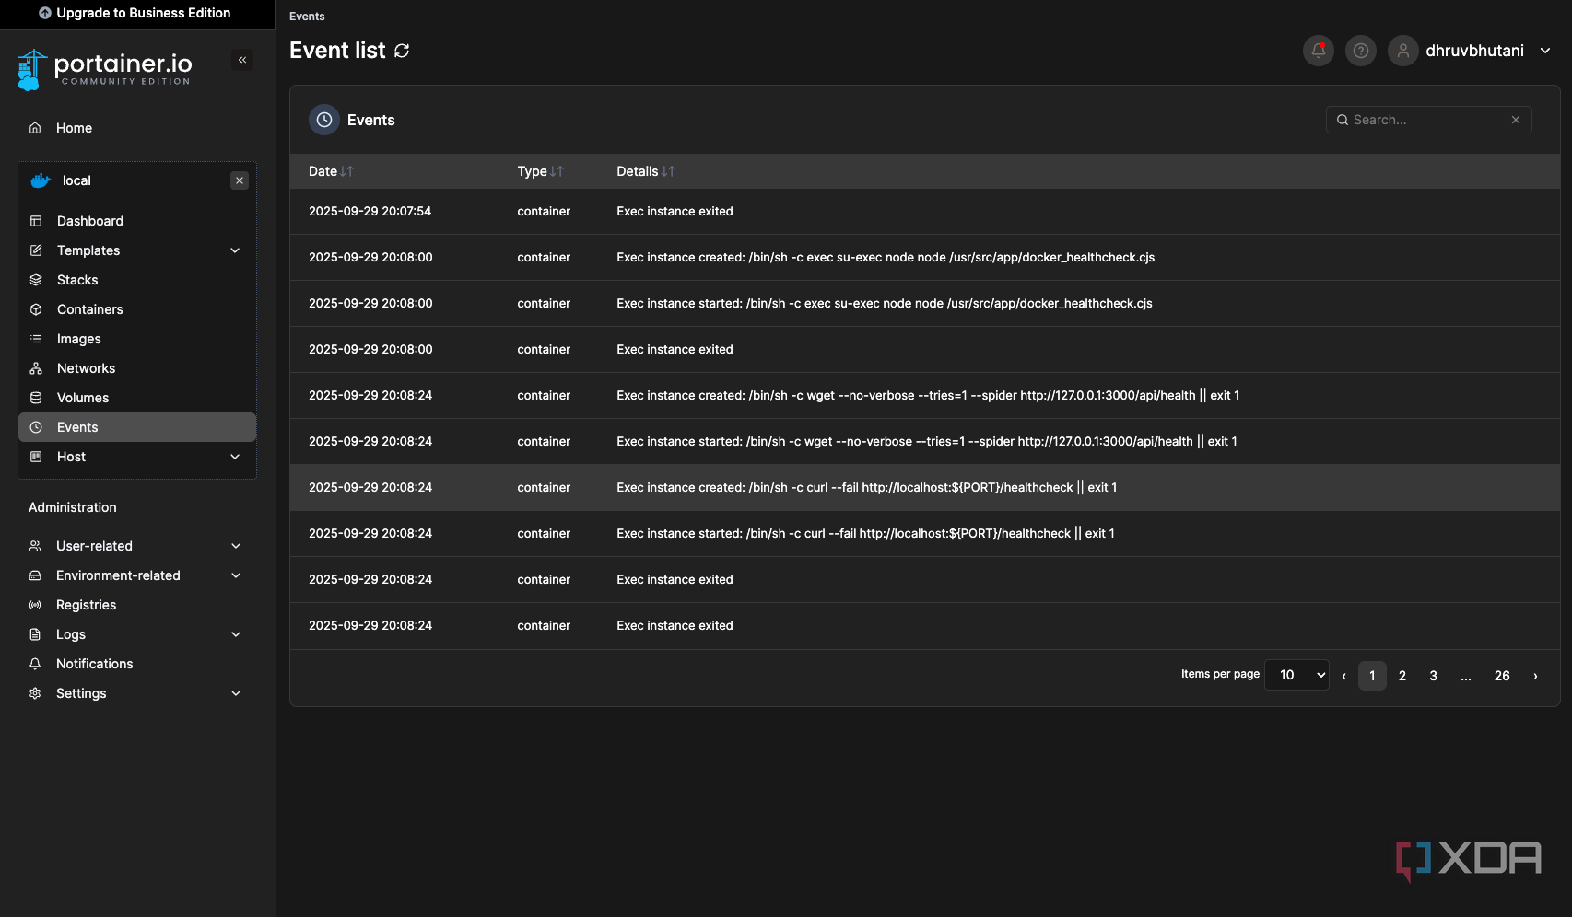This screenshot has height=917, width=1572.
Task: Expand the Logs menu
Action: (236, 634)
